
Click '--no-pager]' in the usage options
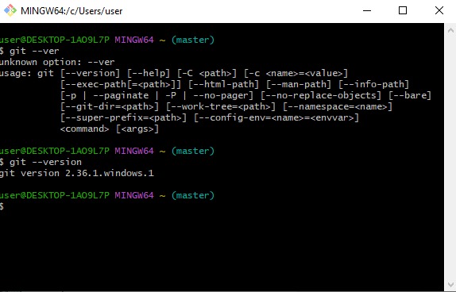(223, 95)
